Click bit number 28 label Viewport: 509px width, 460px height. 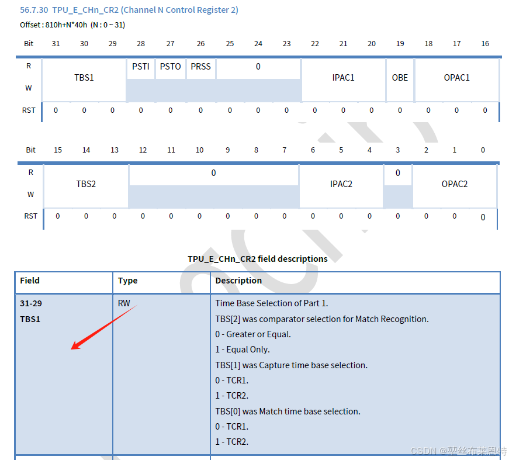(141, 44)
